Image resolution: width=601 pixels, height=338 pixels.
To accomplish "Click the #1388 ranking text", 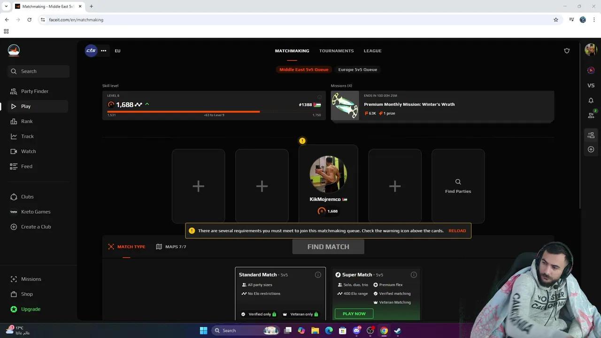I will coord(305,105).
